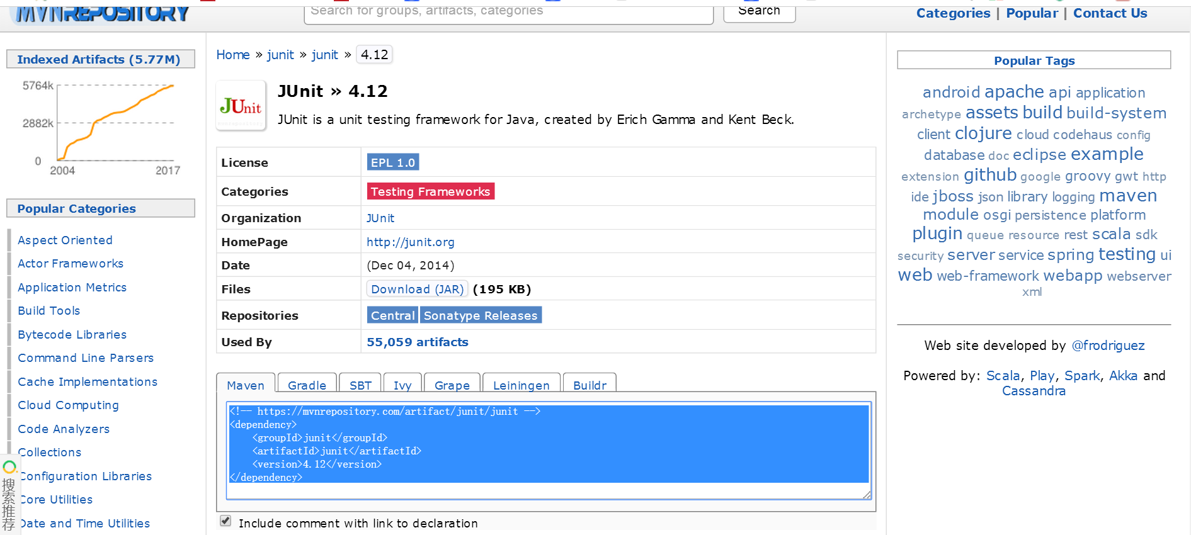Click the first junit breadcrumb link
This screenshot has width=1191, height=535.
click(280, 55)
